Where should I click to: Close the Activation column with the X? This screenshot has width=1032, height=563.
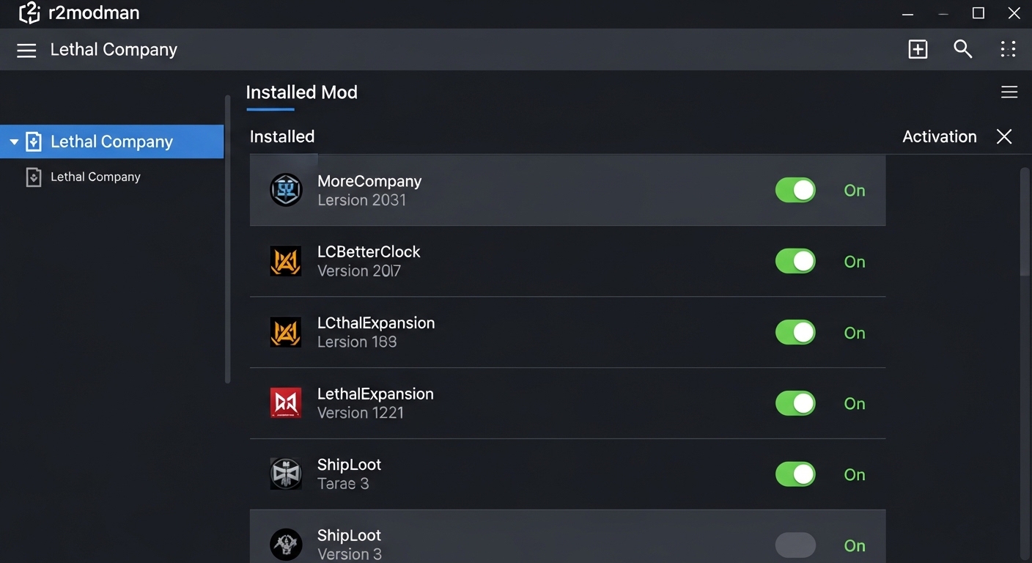(1003, 136)
